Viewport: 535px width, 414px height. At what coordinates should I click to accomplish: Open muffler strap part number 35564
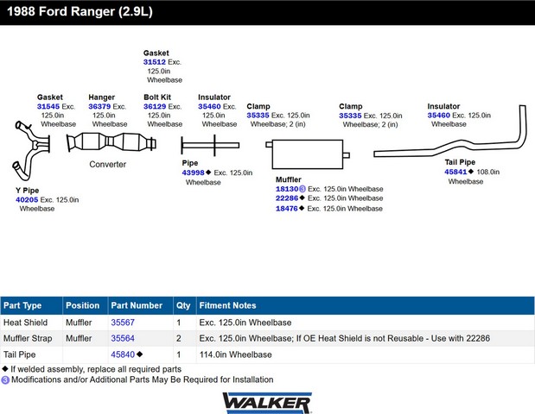click(123, 338)
